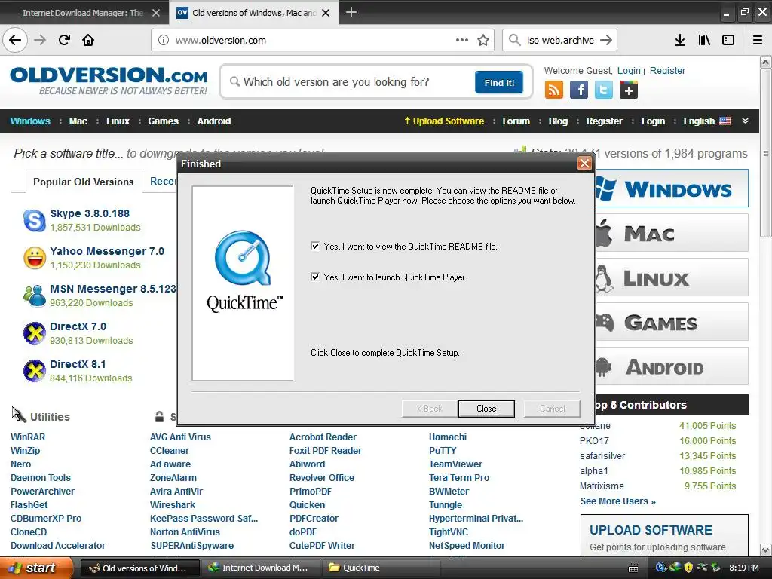Open See More Users link
Screen dimensions: 772x579
618,501
